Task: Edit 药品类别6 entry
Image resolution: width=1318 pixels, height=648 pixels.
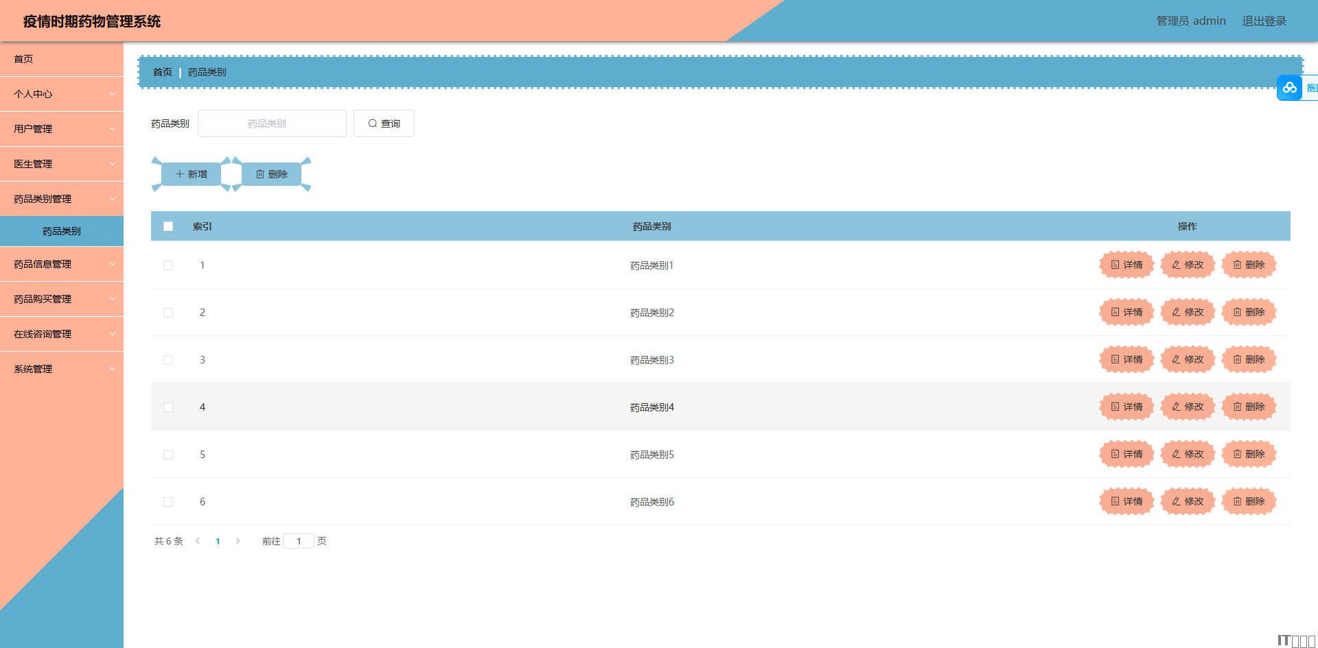Action: coord(1188,501)
